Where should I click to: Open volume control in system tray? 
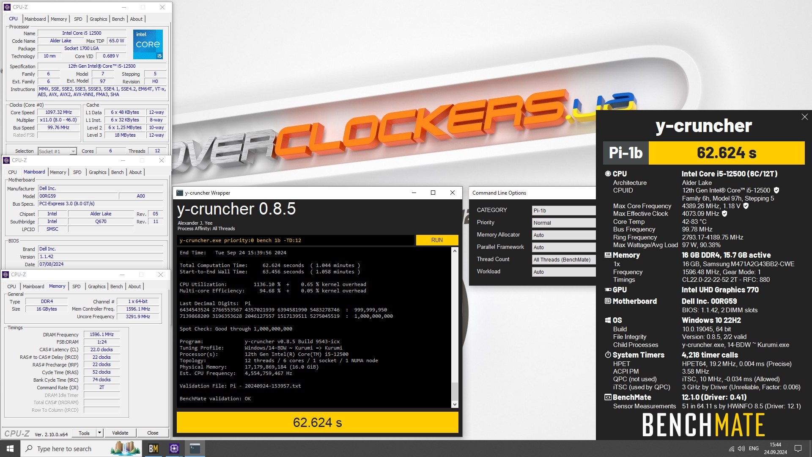pos(741,449)
